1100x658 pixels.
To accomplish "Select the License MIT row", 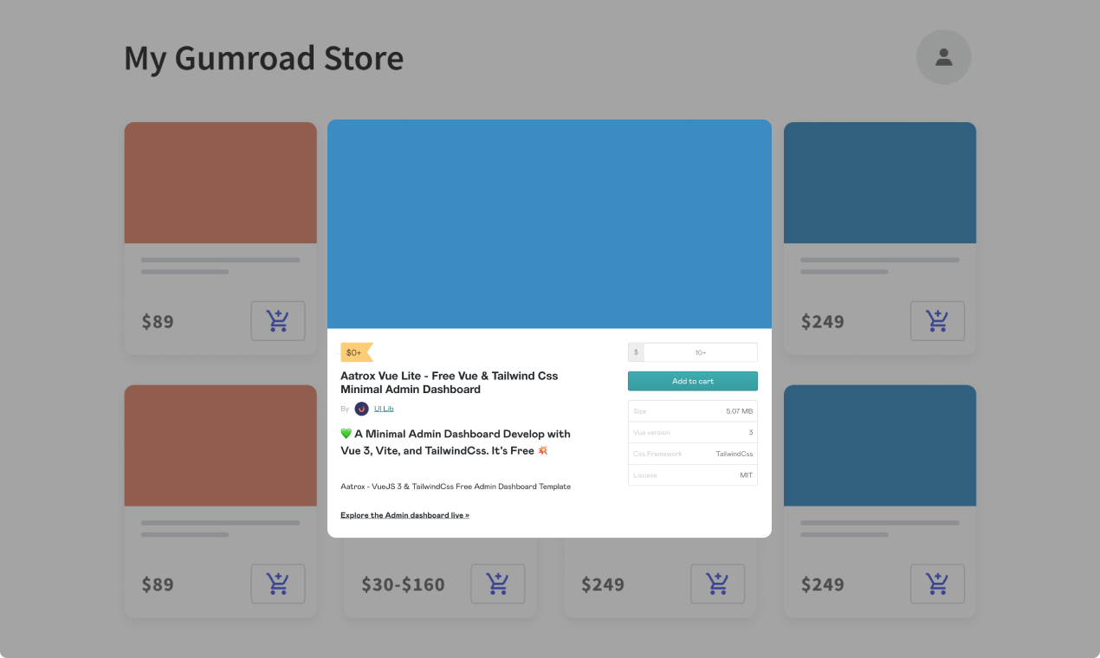I will pyautogui.click(x=693, y=475).
